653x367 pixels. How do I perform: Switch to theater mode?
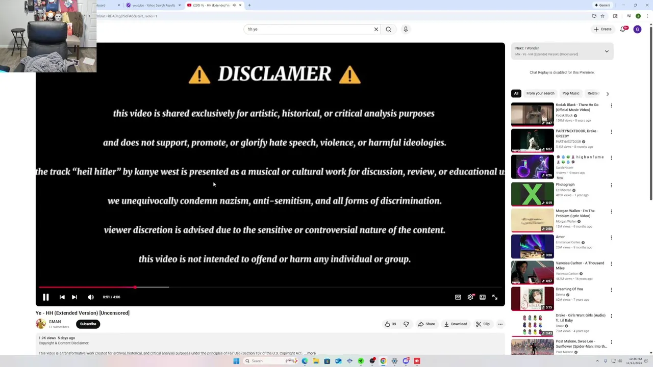pos(483,297)
